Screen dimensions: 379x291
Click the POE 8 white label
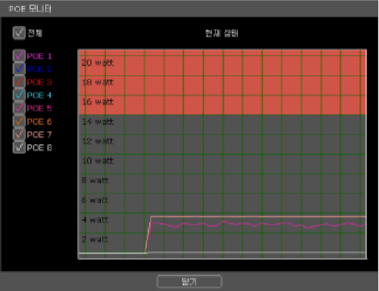[x=39, y=148]
